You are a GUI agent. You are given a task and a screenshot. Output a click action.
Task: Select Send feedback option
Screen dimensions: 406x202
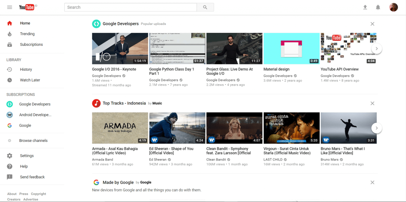pyautogui.click(x=32, y=177)
